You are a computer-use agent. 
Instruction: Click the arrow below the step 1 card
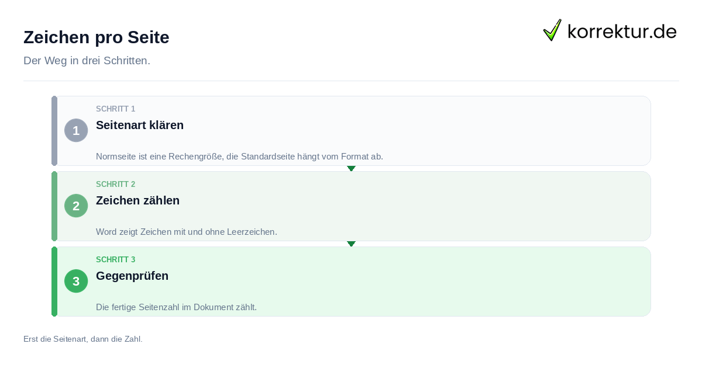point(351,168)
